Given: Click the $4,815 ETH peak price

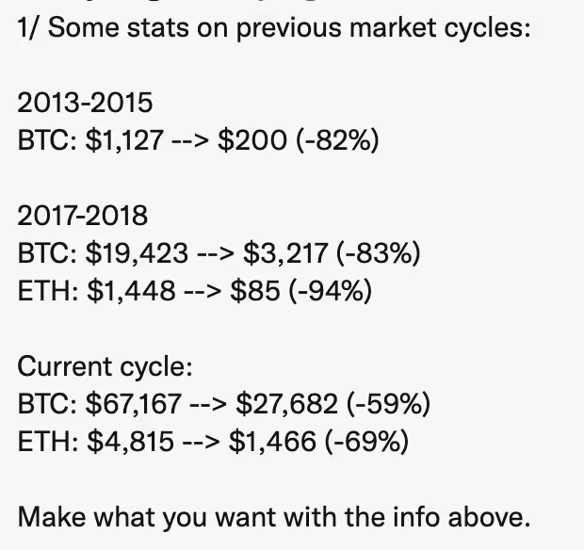Looking at the screenshot, I should point(130,441).
